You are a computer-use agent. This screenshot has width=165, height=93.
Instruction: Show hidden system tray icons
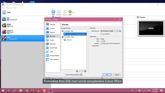click(136, 91)
